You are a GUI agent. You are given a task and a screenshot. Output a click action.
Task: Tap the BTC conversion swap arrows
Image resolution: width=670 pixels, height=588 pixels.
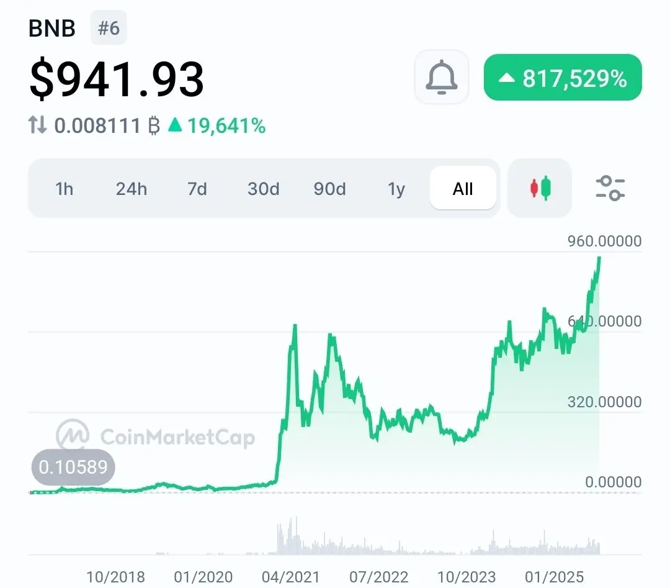coord(38,125)
